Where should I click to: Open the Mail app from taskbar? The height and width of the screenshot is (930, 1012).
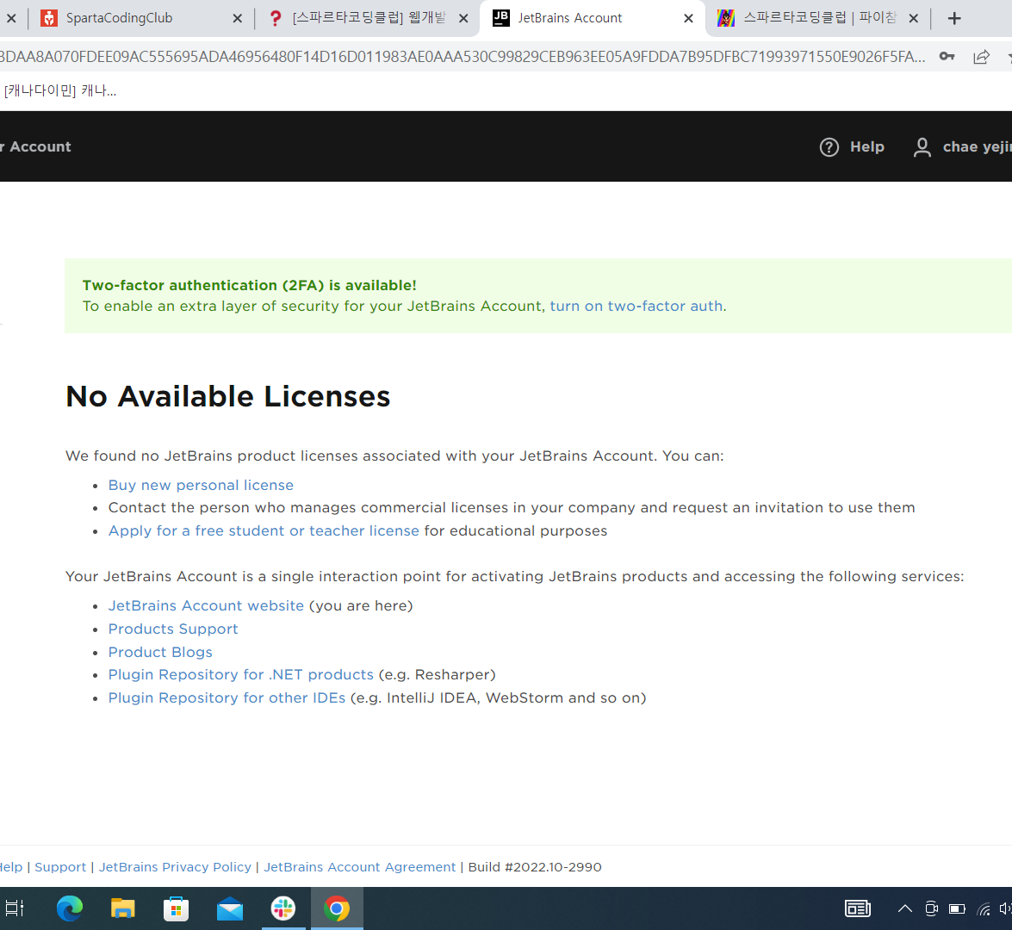tap(230, 909)
